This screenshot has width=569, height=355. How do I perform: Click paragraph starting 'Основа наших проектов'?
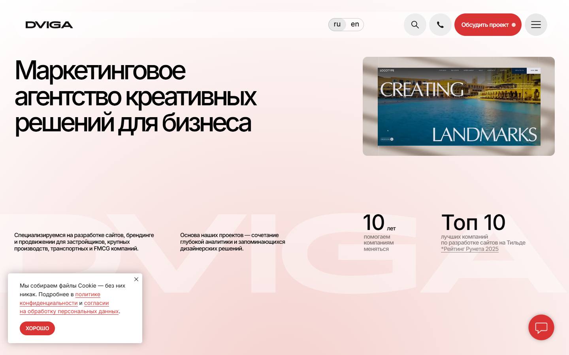(232, 242)
